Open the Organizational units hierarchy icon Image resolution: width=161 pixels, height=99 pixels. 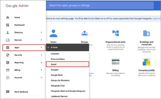pyautogui.click(x=115, y=33)
